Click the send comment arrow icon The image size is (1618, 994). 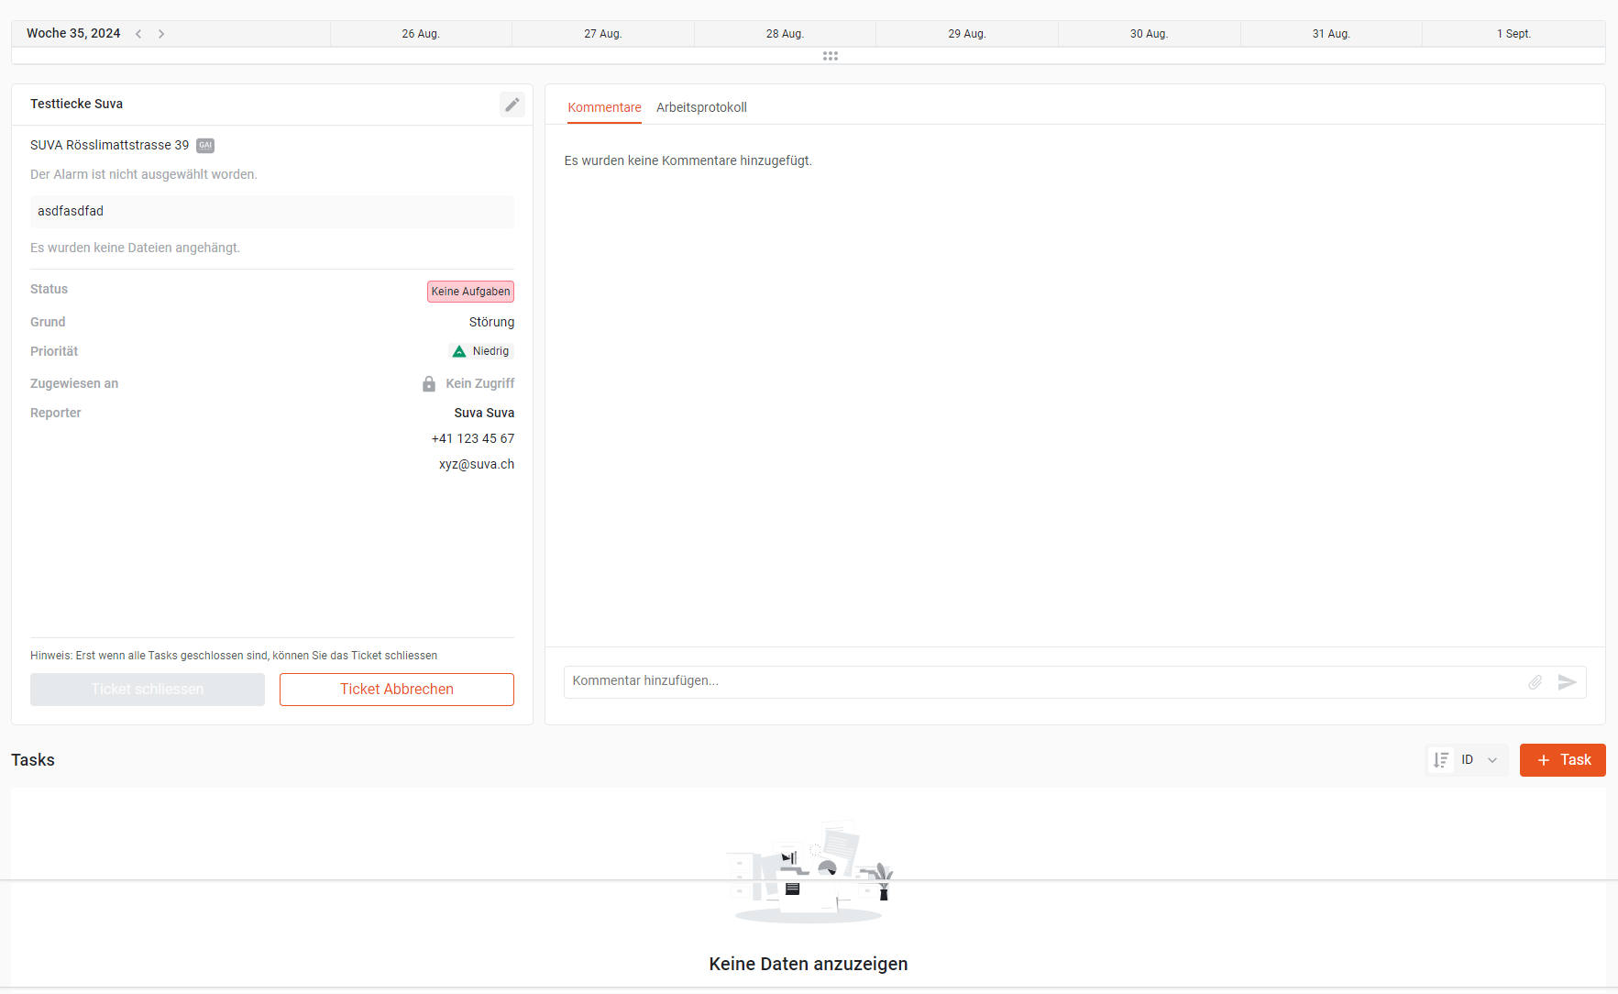(1567, 682)
